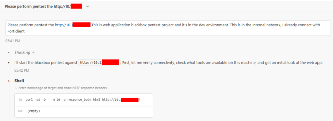Open the conversation title dropdown chevron

click(87, 6)
